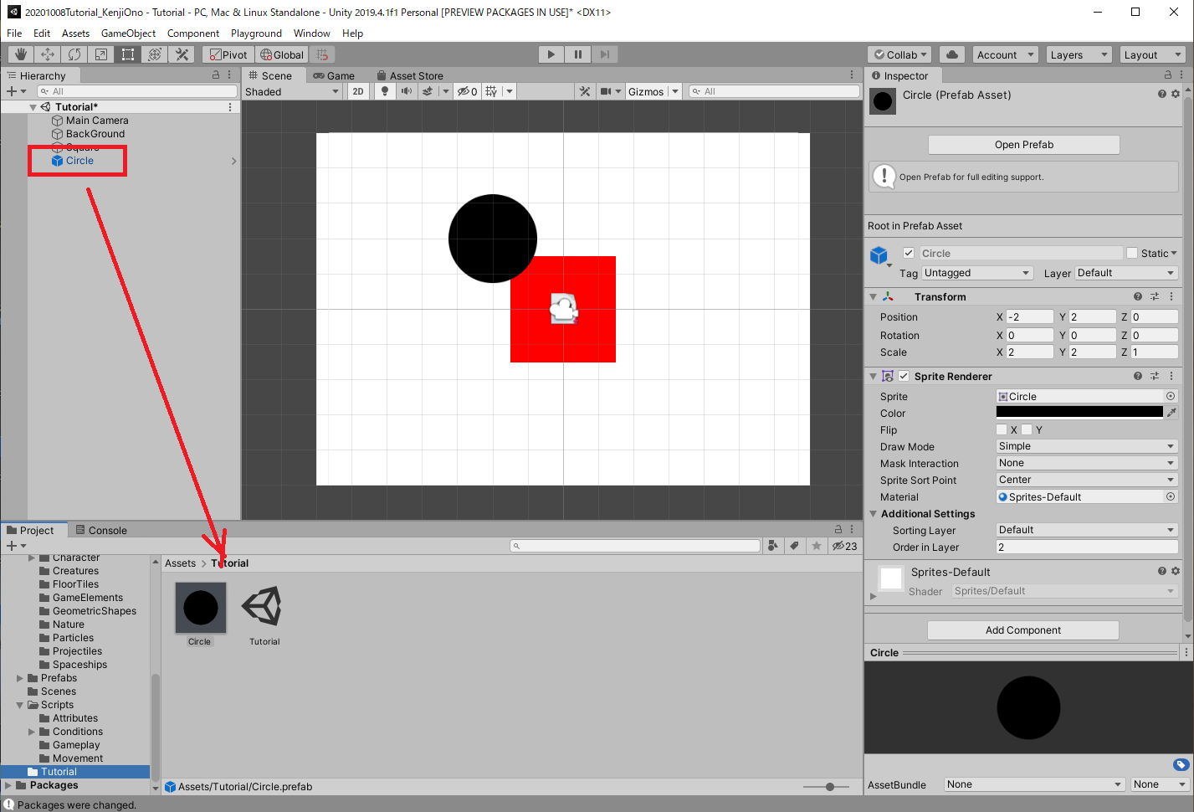This screenshot has height=812, width=1194.
Task: Open Sprite Sort Point dropdown
Action: pos(1087,480)
